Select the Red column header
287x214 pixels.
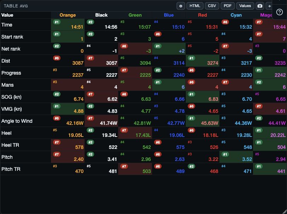[x=202, y=15]
